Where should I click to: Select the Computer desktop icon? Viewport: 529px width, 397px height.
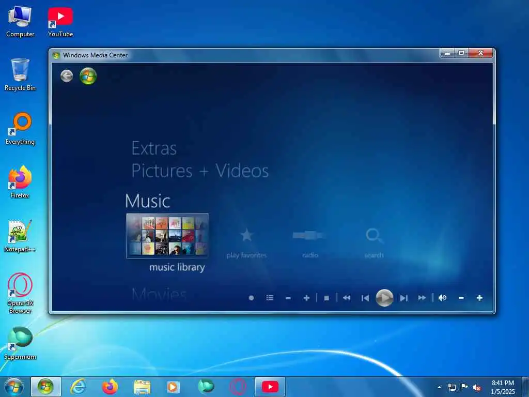click(20, 21)
